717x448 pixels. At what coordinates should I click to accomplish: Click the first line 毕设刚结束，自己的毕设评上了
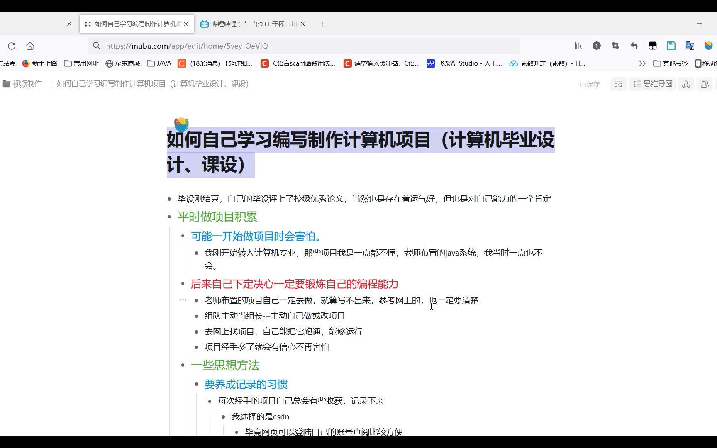pos(364,199)
